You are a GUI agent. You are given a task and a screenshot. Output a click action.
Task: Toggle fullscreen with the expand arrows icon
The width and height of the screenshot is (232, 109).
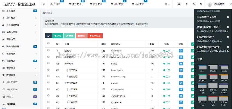click(x=201, y=4)
